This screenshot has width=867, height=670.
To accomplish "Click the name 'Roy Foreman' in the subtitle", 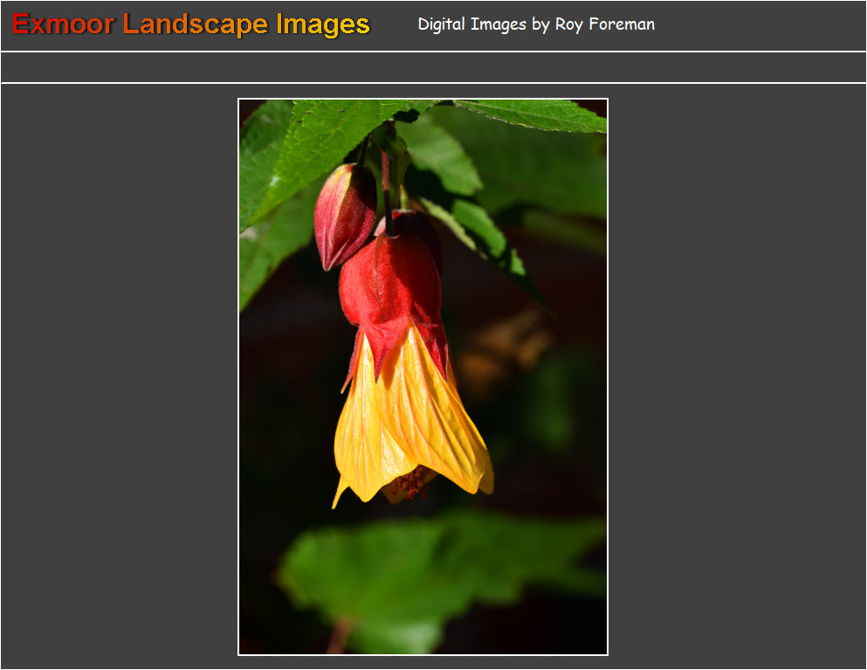I will (x=604, y=24).
